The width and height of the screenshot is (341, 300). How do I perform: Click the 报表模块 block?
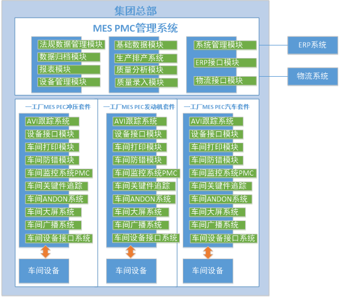point(55,69)
